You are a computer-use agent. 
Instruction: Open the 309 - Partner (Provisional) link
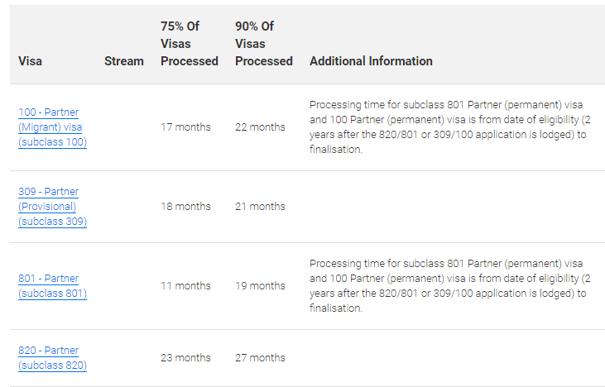pyautogui.click(x=52, y=207)
